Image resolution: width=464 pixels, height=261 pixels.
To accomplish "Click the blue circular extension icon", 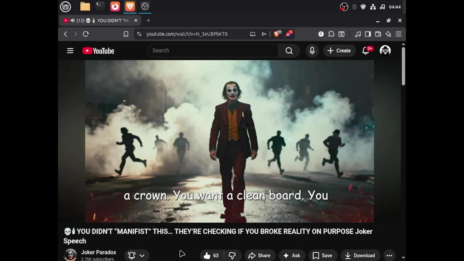I will 321,34.
